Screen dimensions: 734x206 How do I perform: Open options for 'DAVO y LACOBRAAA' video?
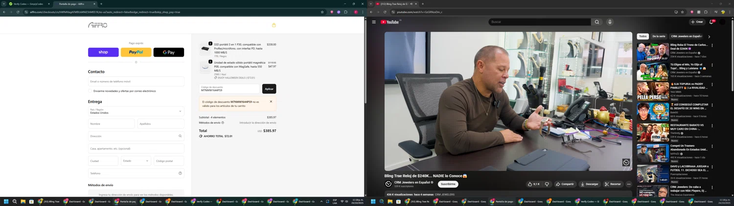click(712, 166)
